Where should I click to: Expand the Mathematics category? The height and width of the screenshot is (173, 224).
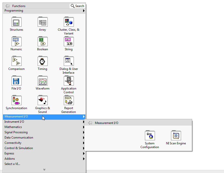(44, 127)
